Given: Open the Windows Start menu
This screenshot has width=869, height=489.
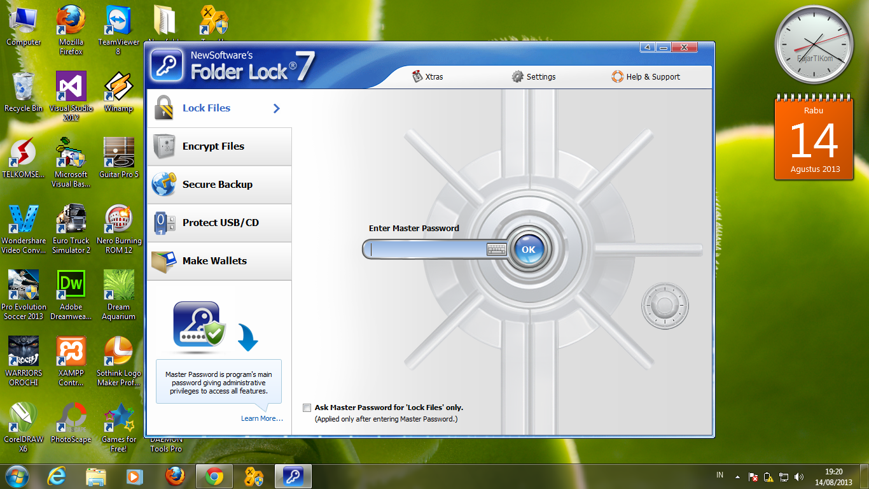Looking at the screenshot, I should [17, 476].
